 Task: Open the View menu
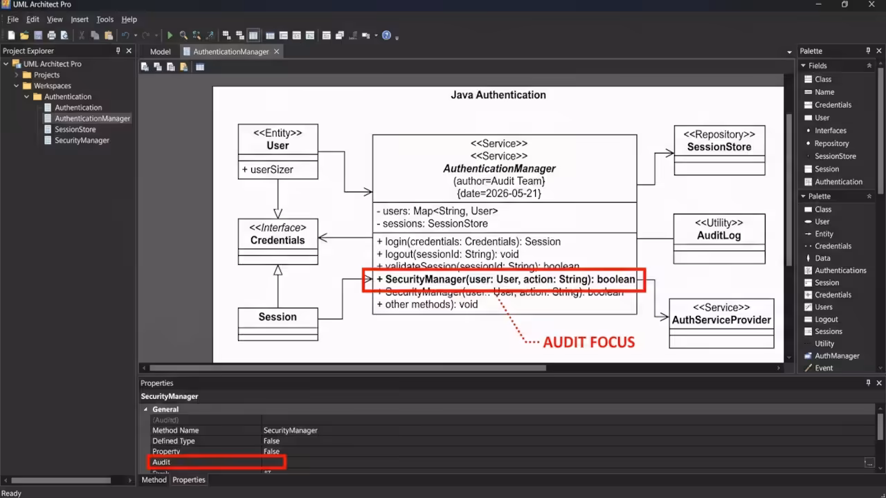coord(55,19)
